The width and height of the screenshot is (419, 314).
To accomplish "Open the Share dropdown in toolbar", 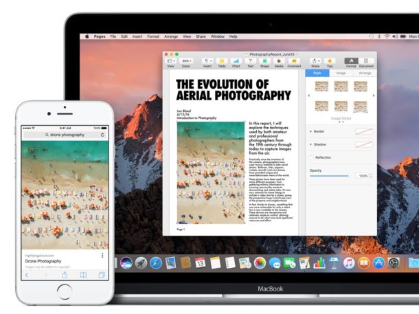I will pos(315,61).
